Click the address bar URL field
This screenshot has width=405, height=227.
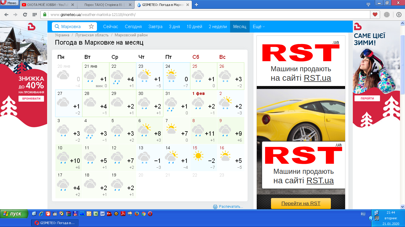pos(208,14)
